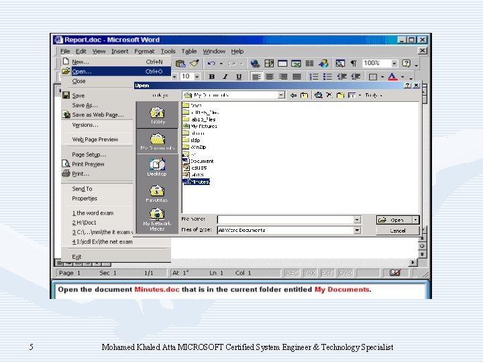This screenshot has height=362, width=483.
Task: Open the File name dropdown arrow
Action: (x=357, y=220)
